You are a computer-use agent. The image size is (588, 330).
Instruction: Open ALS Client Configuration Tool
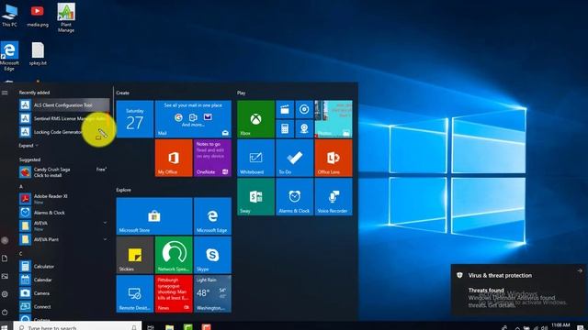(x=64, y=105)
